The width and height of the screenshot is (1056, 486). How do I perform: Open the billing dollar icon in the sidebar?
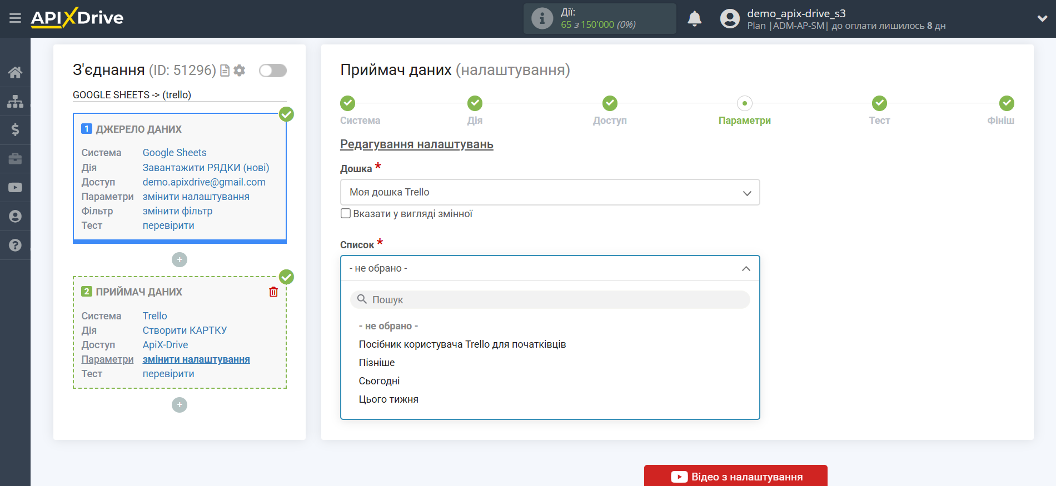[15, 130]
